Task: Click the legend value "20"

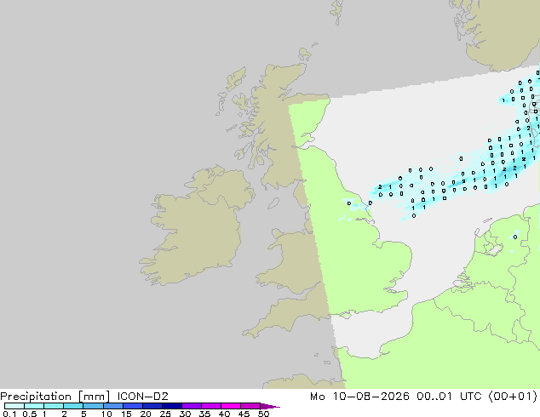Action: point(146,414)
